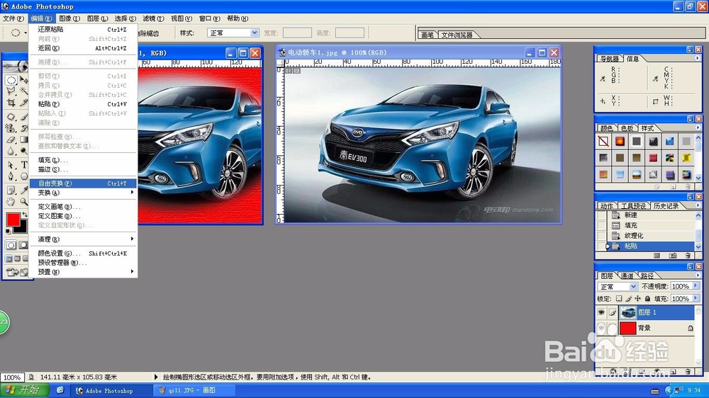Open the 文件浏览器 tab
This screenshot has height=398, width=709.
[457, 35]
